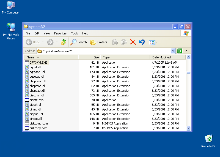
Task: Select the Recycle Bin desktop icon
Action: coord(209,141)
